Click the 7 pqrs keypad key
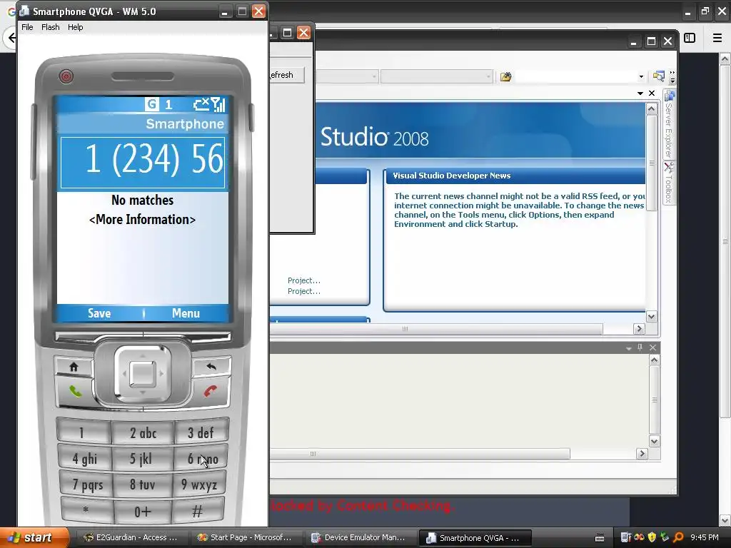 (x=87, y=485)
